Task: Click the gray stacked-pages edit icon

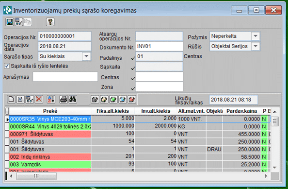Action: 95,100
